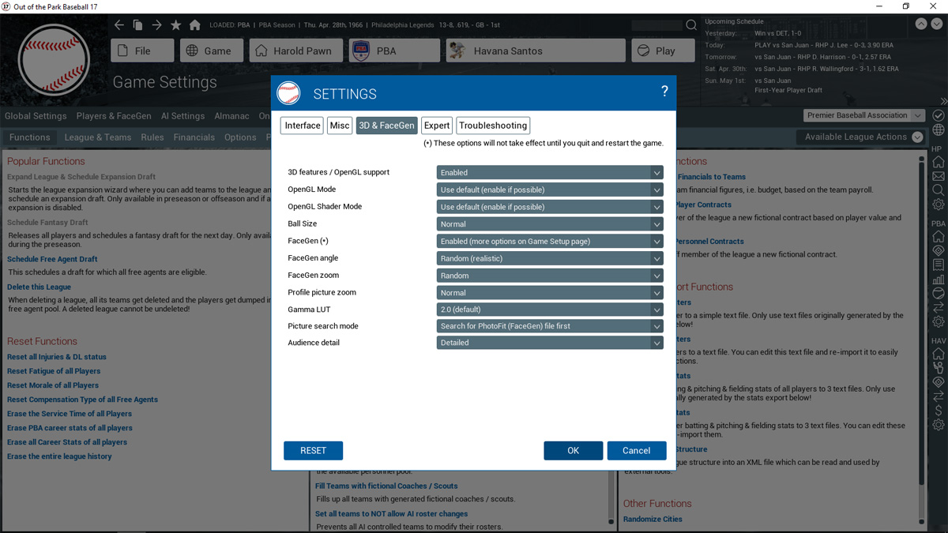
Task: Go forward with the right arrow
Action: tap(156, 25)
